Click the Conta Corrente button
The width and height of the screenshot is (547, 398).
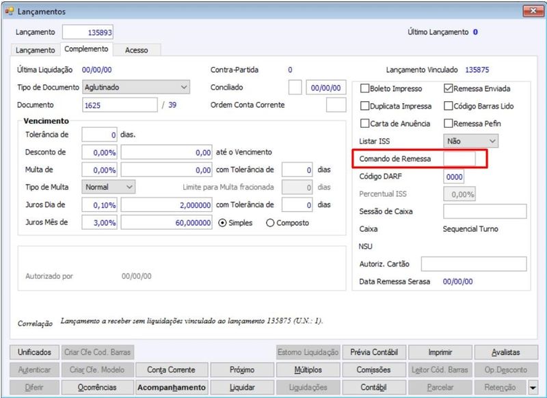pos(171,370)
